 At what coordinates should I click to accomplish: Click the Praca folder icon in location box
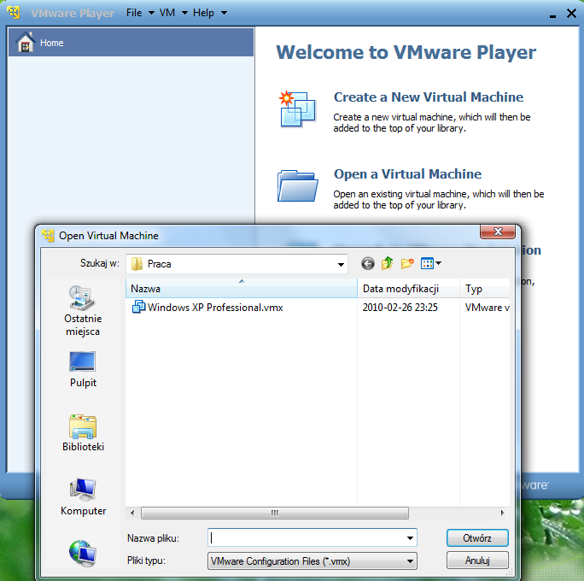pyautogui.click(x=137, y=264)
